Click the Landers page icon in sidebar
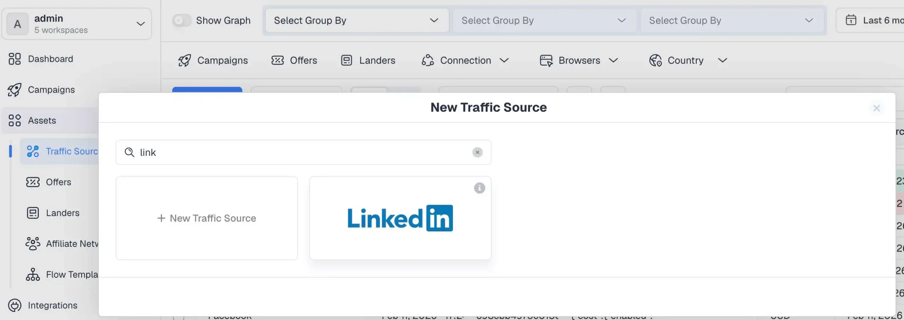This screenshot has width=904, height=320. point(33,213)
